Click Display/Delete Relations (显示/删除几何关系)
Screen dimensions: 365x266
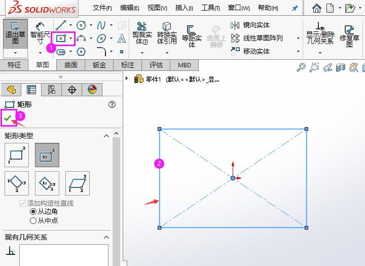[x=320, y=33]
